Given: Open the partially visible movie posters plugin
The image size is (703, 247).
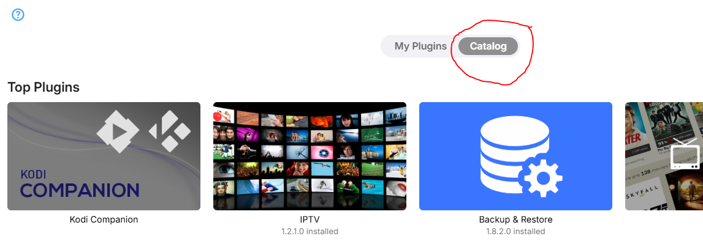Looking at the screenshot, I should pos(664,156).
